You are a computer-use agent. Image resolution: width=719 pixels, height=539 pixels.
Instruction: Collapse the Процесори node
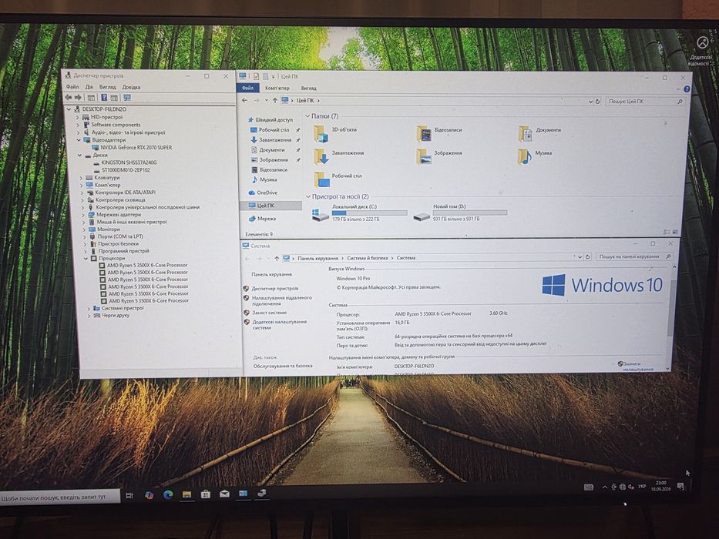(86, 258)
